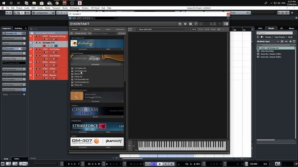Image resolution: width=298 pixels, height=167 pixels.
Task: Mute the Ensemble Strings track
Action: pyautogui.click(x=36, y=36)
